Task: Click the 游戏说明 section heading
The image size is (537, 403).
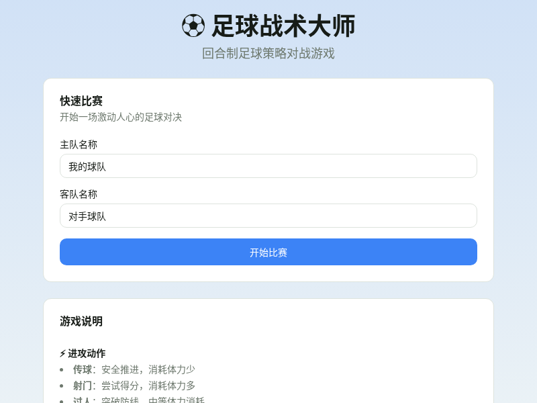Action: [x=81, y=322]
